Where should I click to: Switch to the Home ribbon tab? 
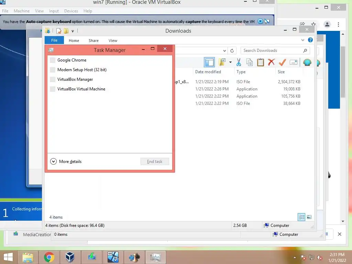[x=74, y=41]
